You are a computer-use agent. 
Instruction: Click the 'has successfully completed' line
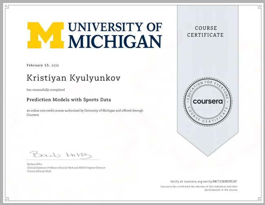(x=46, y=90)
